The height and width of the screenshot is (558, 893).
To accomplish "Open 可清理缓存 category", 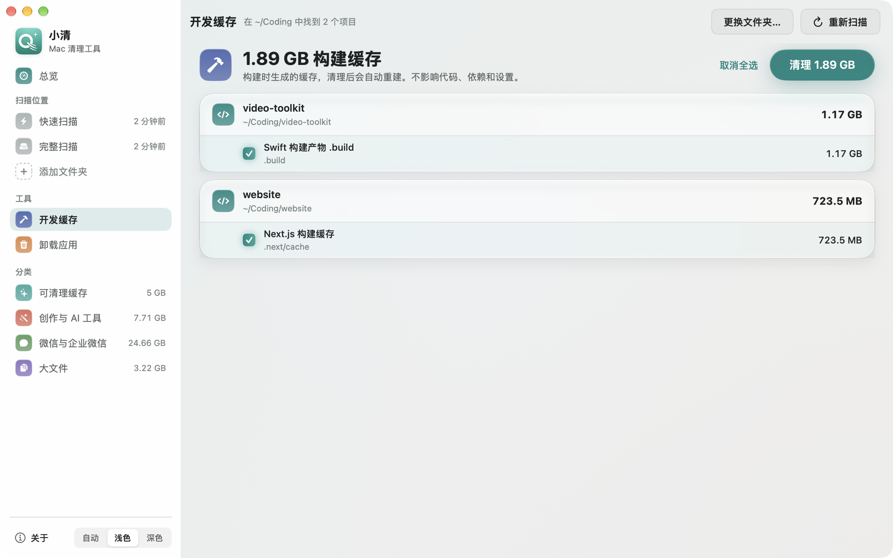I will point(91,293).
